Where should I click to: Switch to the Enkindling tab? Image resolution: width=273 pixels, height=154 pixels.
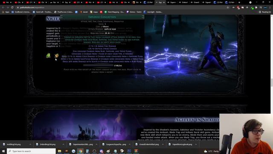183,3
